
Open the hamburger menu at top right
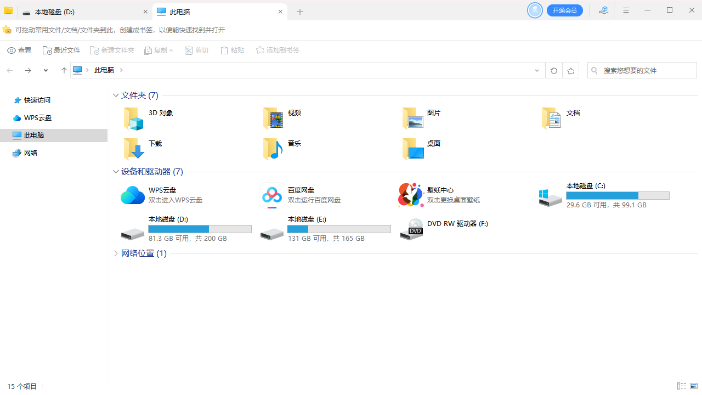pos(626,10)
